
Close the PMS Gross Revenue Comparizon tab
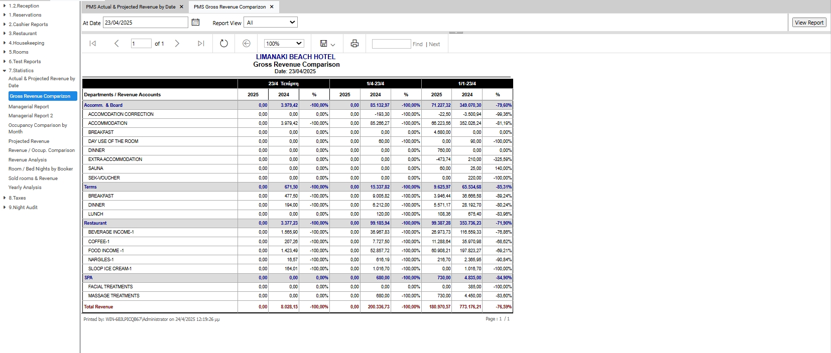click(272, 7)
